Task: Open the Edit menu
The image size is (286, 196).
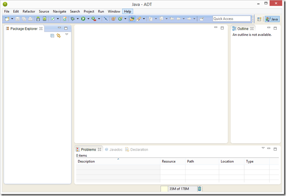Action: (x=16, y=11)
